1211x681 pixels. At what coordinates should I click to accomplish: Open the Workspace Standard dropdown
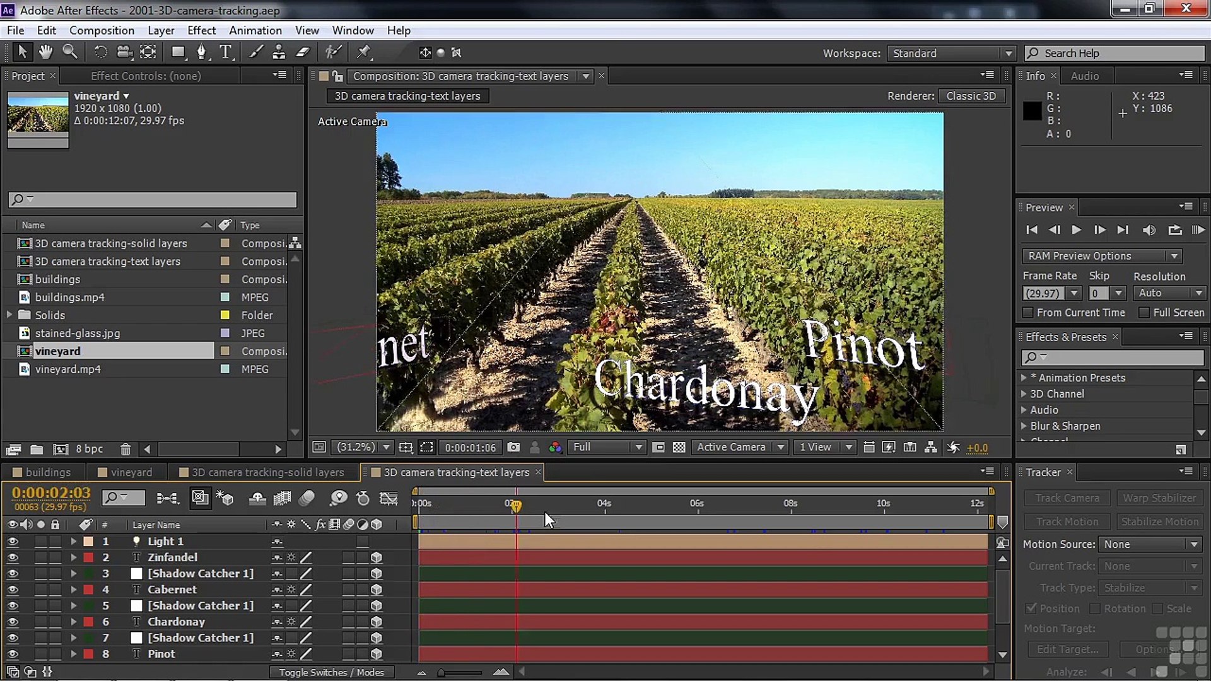951,54
